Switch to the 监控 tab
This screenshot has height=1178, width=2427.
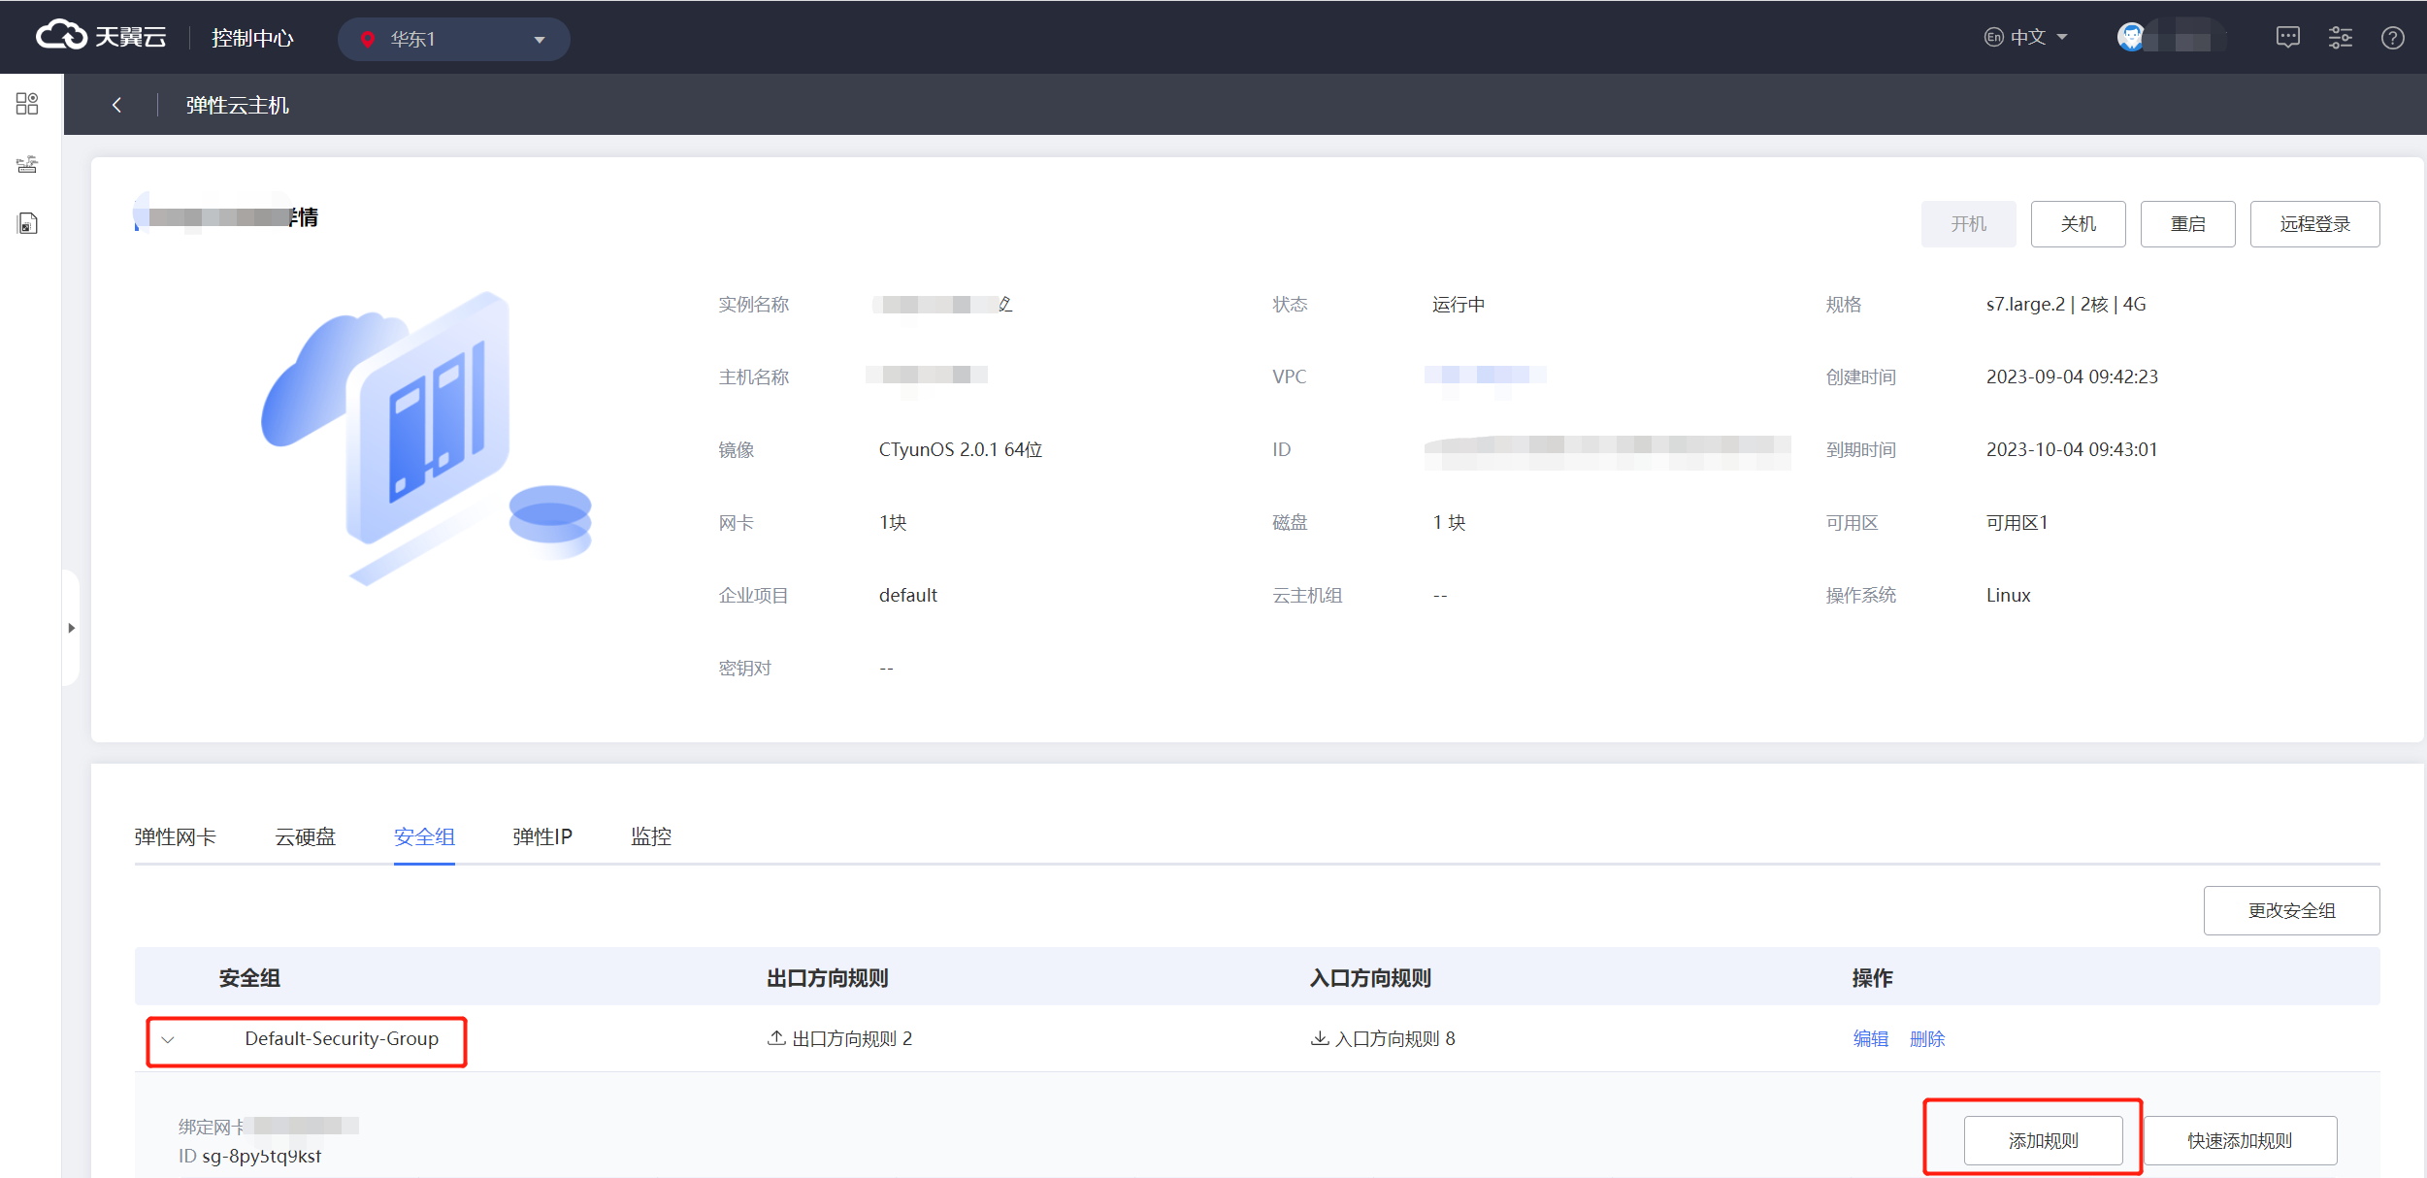click(x=651, y=836)
